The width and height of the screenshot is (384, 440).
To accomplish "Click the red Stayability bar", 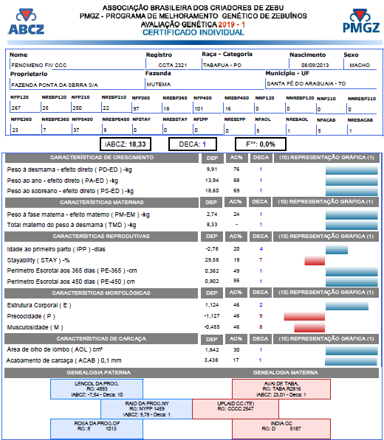I will point(315,260).
